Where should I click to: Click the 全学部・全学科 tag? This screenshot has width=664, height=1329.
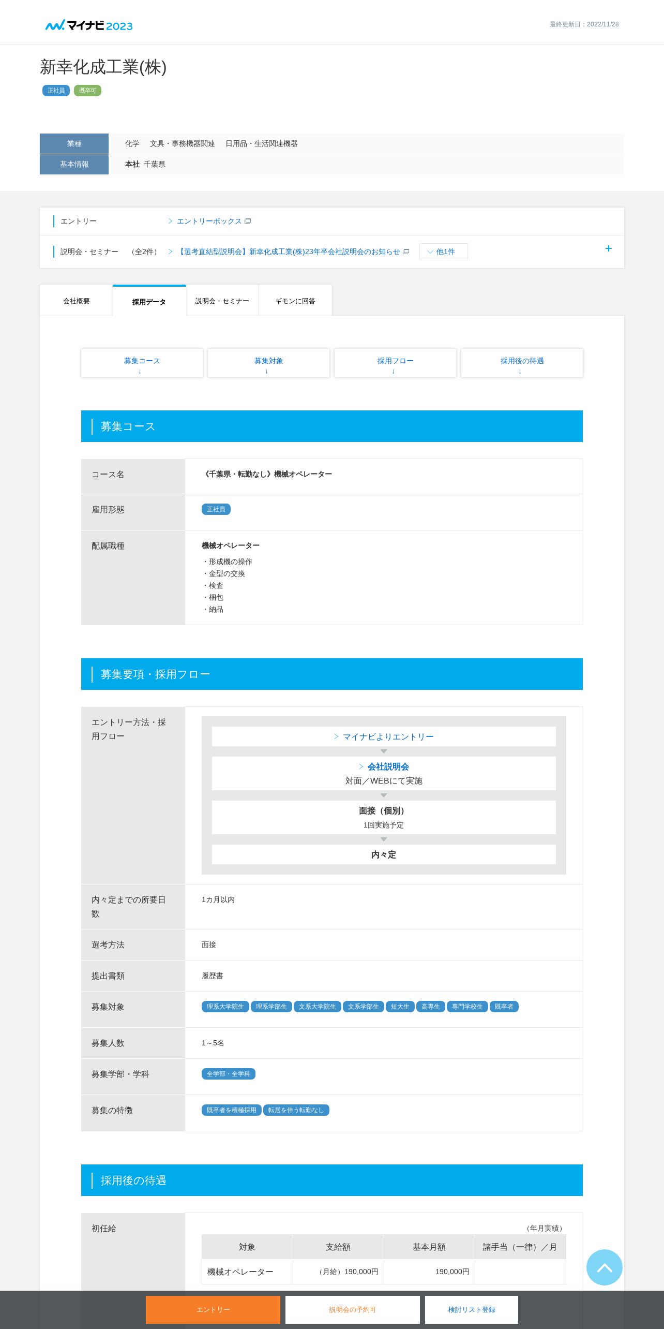(x=228, y=1074)
